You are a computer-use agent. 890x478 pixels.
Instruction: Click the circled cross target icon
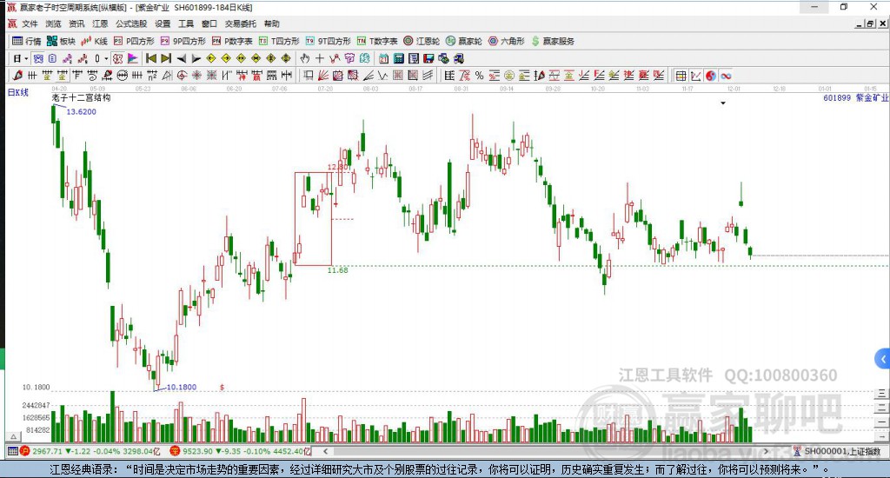coord(182,76)
